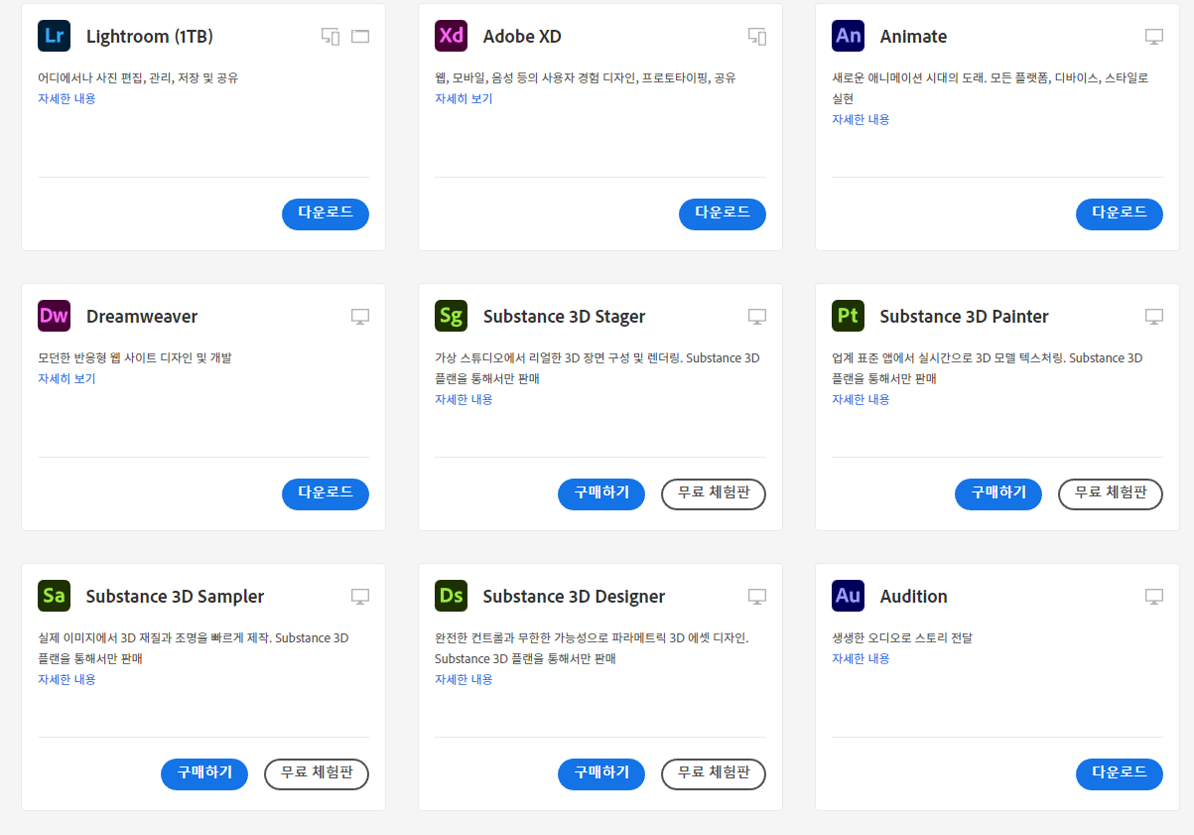Viewport: 1194px width, 835px height.
Task: Click the desktop monitor icon on the Substance 3D Sampler card
Action: [359, 597]
